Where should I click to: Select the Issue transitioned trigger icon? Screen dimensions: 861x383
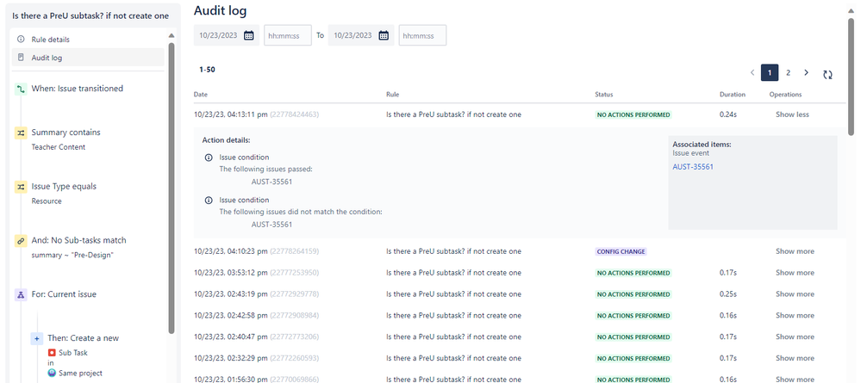[21, 89]
